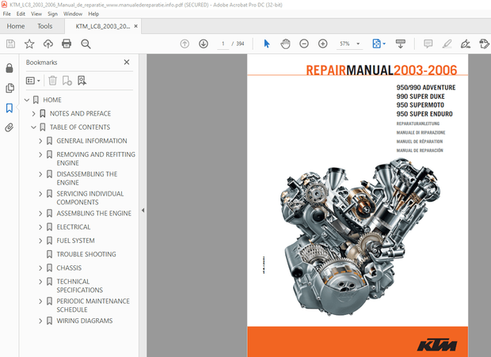
Task: Find current bookmark icon
Action: pos(82,81)
